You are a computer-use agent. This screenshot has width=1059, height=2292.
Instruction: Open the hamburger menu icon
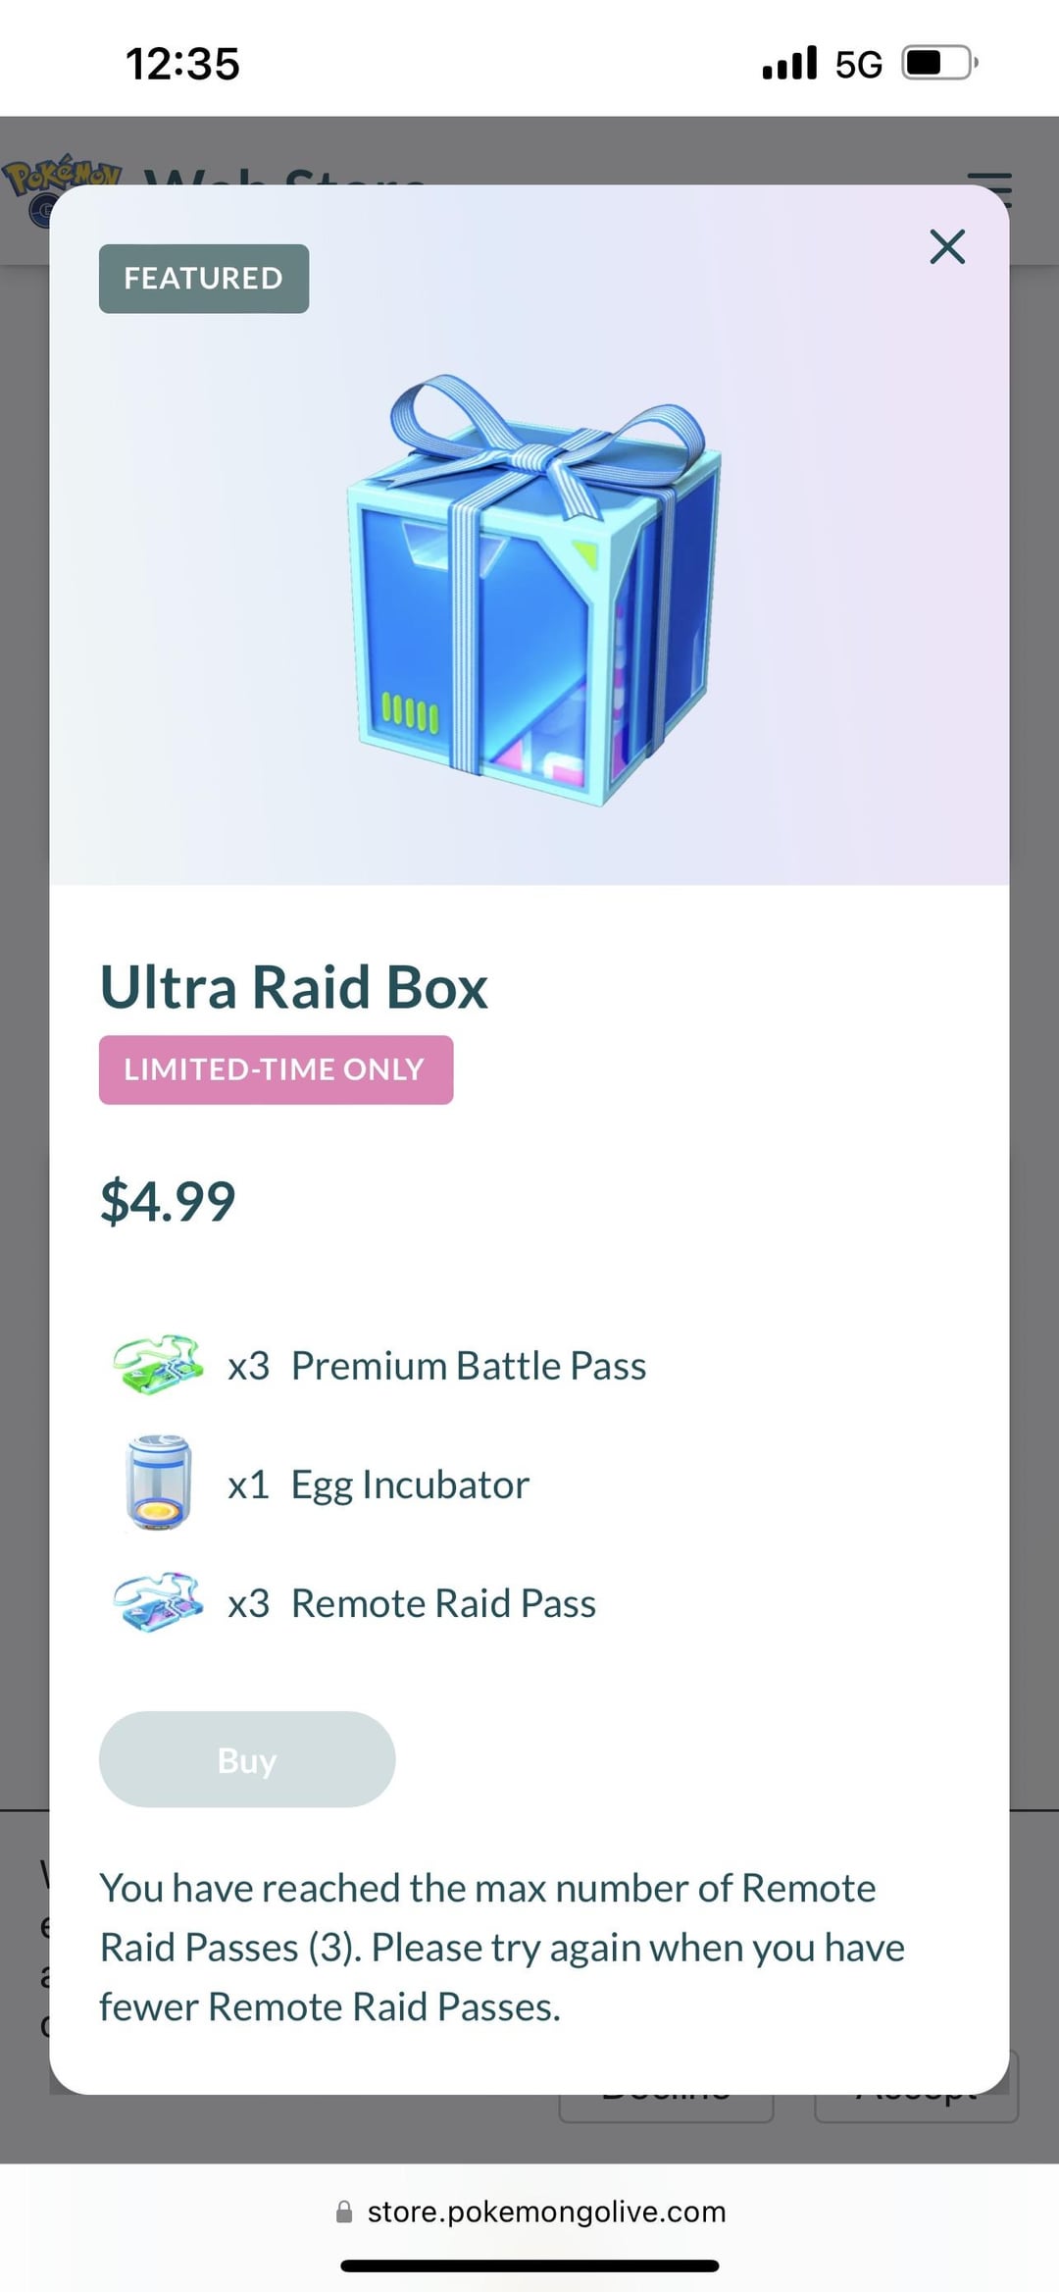(x=988, y=190)
